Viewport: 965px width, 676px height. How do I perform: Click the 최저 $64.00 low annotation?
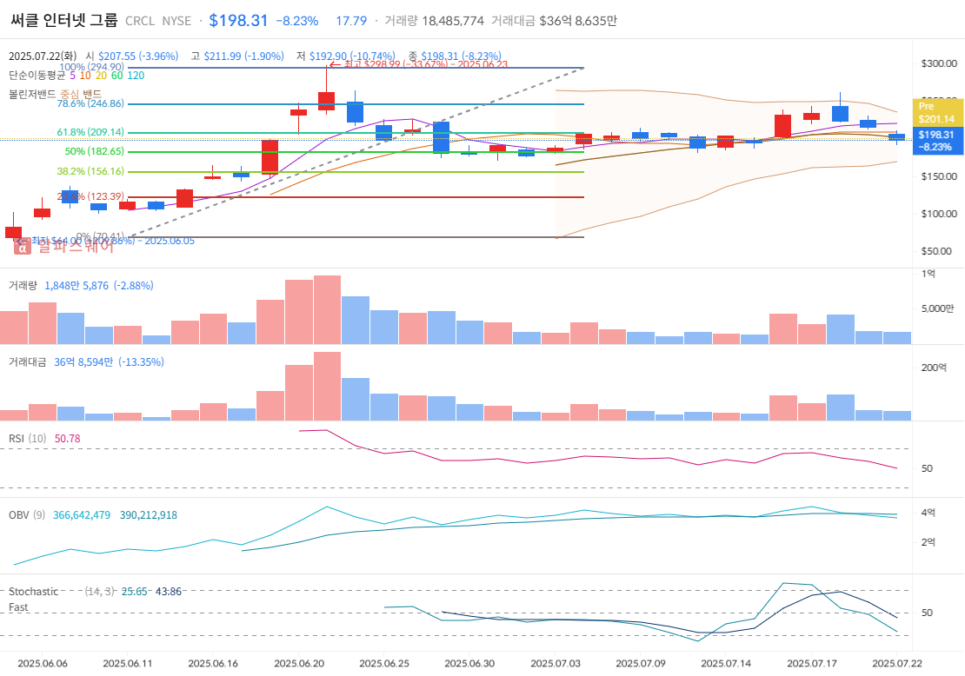click(105, 241)
